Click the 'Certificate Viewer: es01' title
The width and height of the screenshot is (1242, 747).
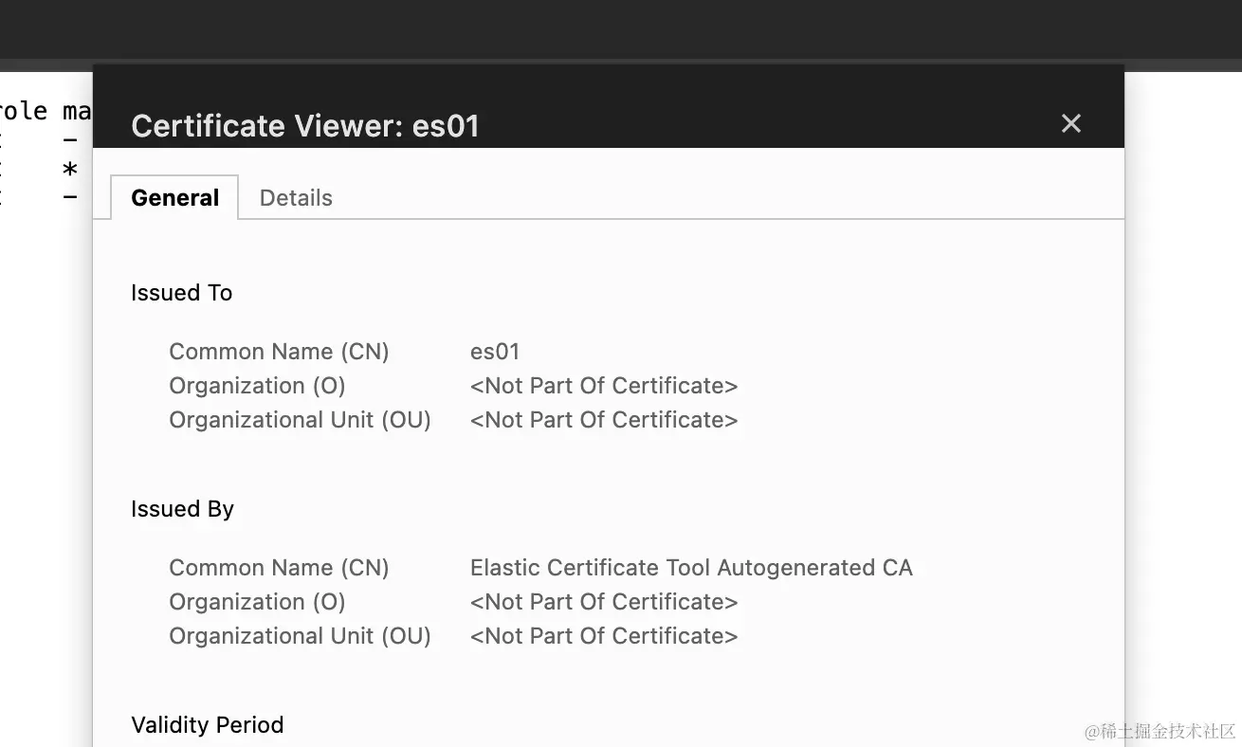point(305,125)
